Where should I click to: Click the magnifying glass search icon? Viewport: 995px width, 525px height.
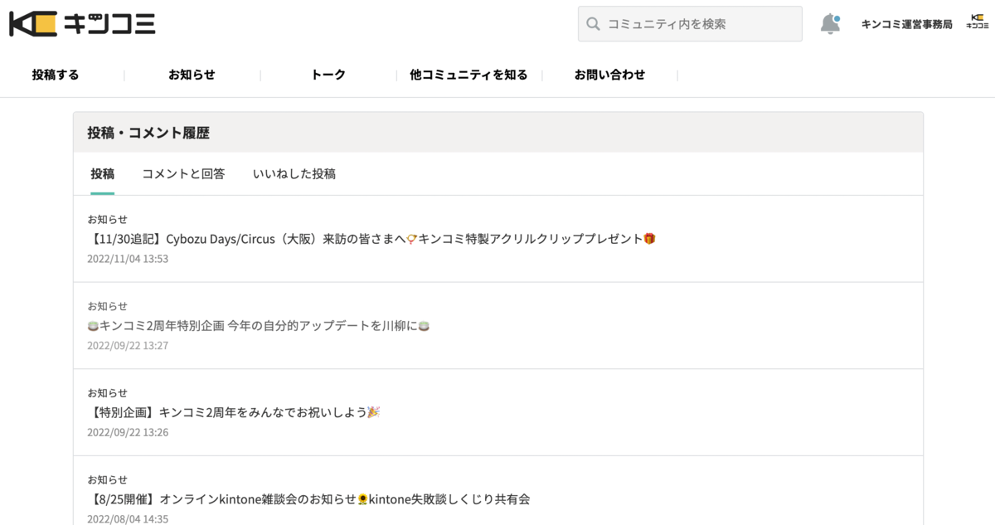coord(594,23)
